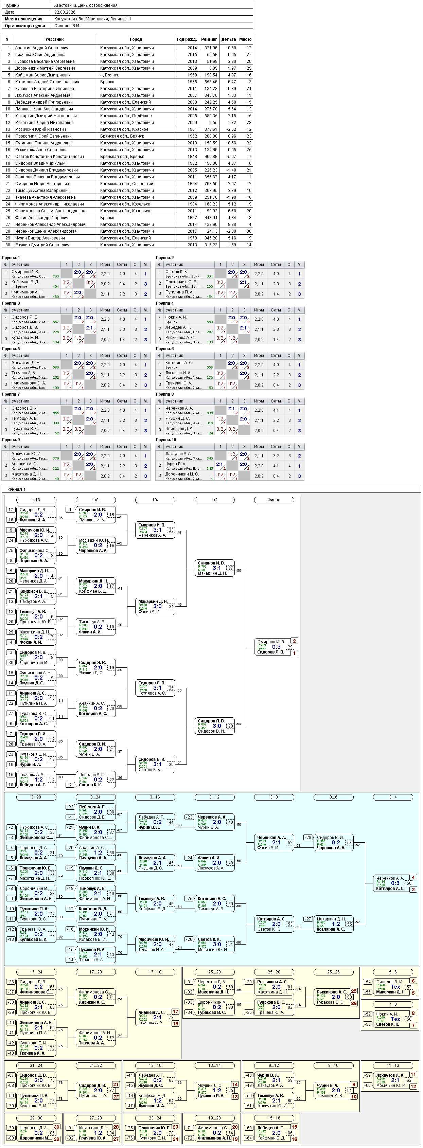Click the venue address "Калужская обл., Хвастовичи, Ленина, 11"
The image size is (423, 1148).
click(93, 19)
